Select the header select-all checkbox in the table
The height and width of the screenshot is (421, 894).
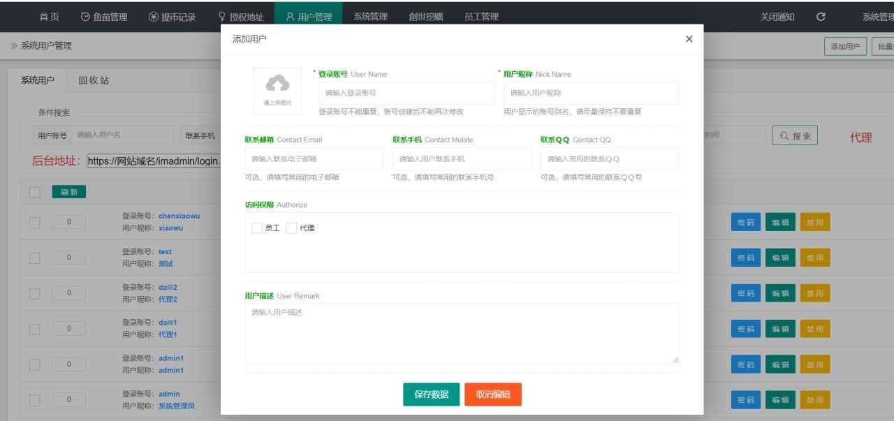click(34, 191)
